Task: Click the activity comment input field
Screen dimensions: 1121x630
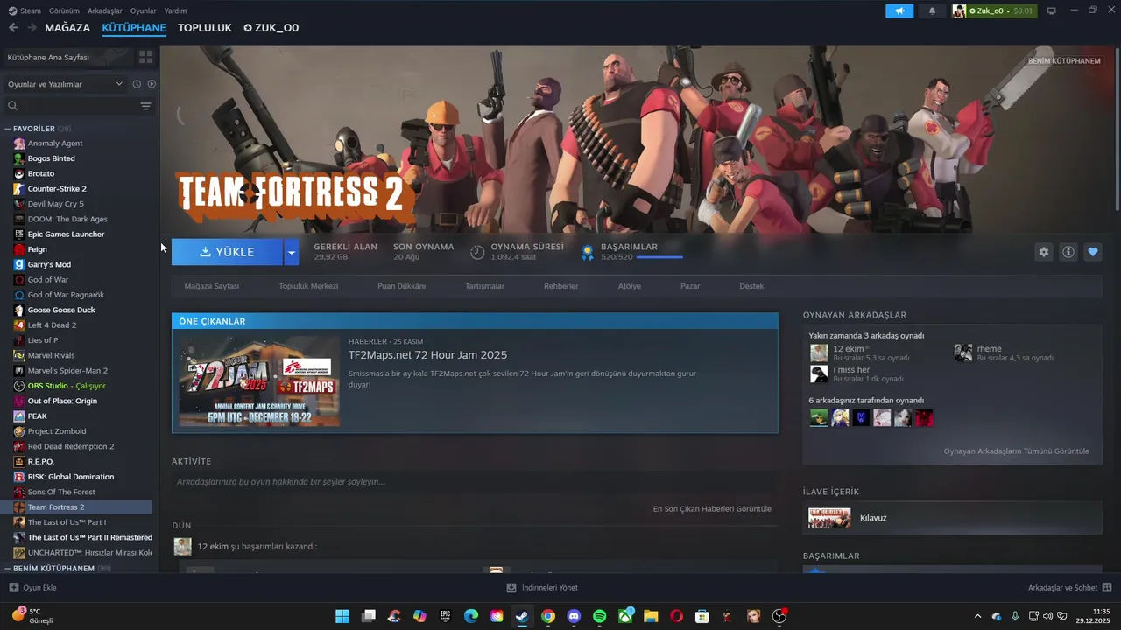Action: [x=475, y=482]
